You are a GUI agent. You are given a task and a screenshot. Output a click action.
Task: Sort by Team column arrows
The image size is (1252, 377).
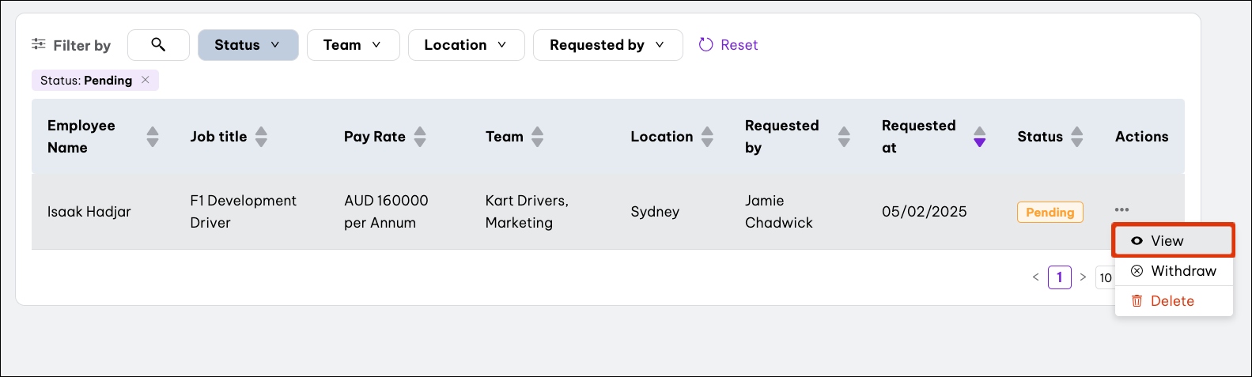(537, 137)
